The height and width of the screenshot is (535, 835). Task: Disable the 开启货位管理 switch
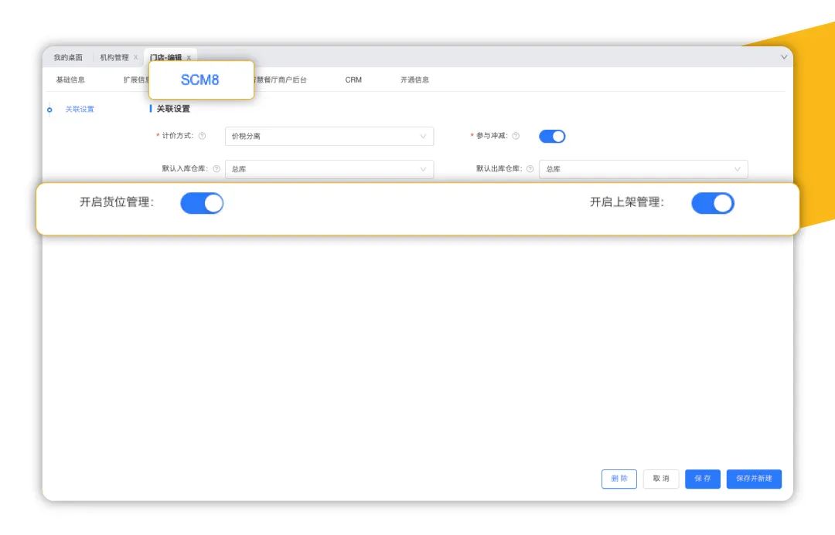click(x=202, y=203)
